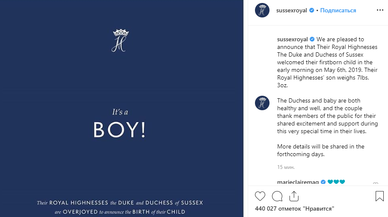Save the post with the bookmark icon
Screen dimensions: 388x217
tap(379, 196)
